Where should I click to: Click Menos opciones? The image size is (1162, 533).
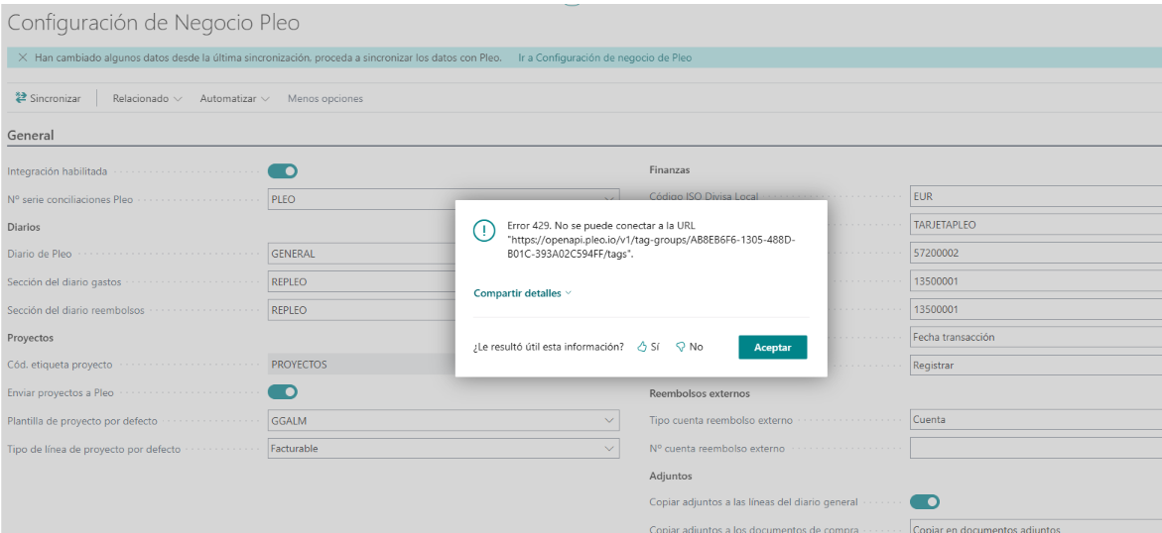pyautogui.click(x=325, y=98)
